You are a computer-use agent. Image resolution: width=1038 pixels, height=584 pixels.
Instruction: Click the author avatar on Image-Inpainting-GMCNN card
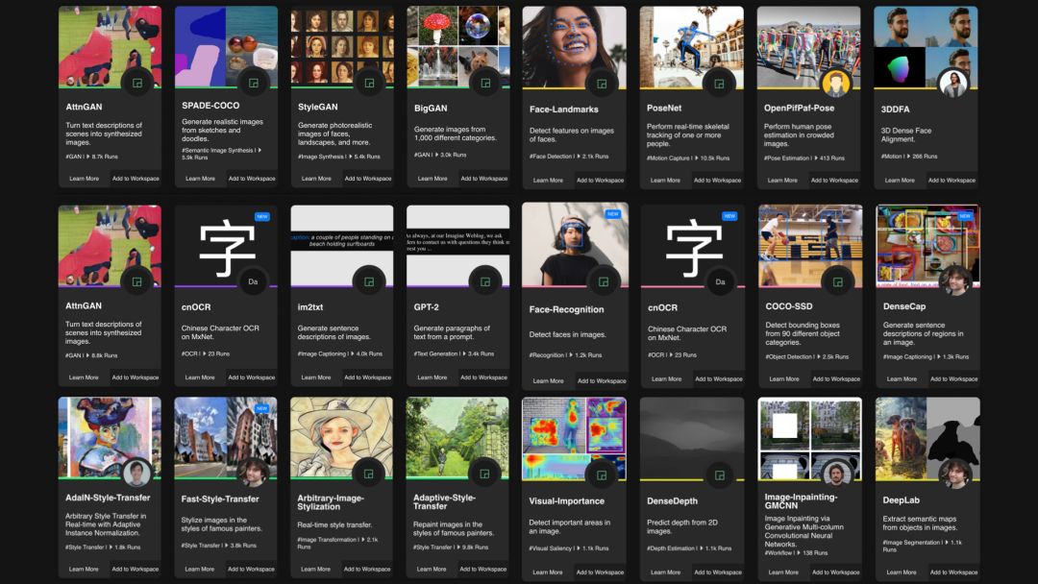pyautogui.click(x=836, y=473)
